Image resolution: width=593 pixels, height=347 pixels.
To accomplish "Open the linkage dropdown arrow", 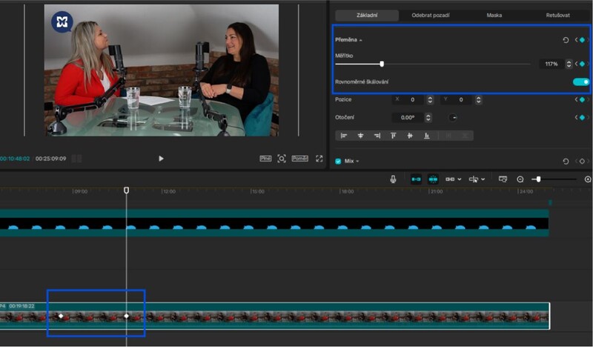I will click(460, 179).
